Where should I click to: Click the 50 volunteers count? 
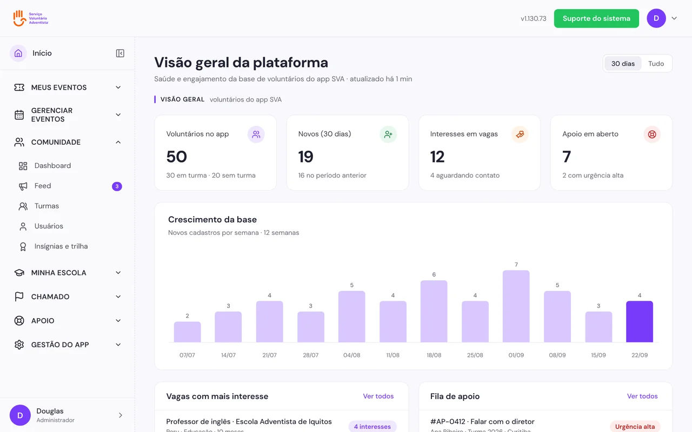click(177, 157)
